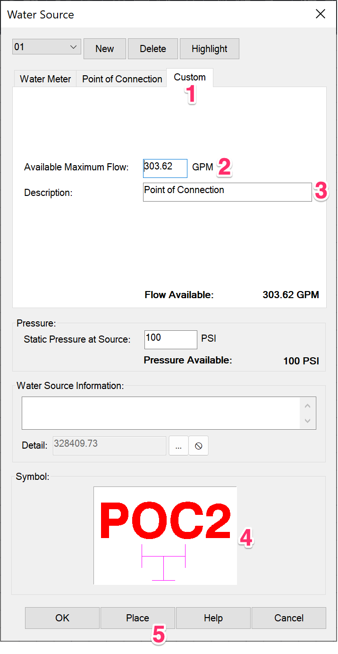Viewport: 338px width, 654px height.
Task: Click the scroll up arrow in information box
Action: (x=308, y=406)
